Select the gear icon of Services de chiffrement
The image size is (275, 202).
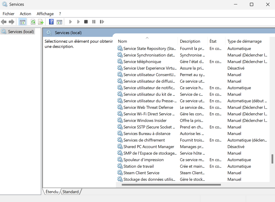tap(120, 140)
